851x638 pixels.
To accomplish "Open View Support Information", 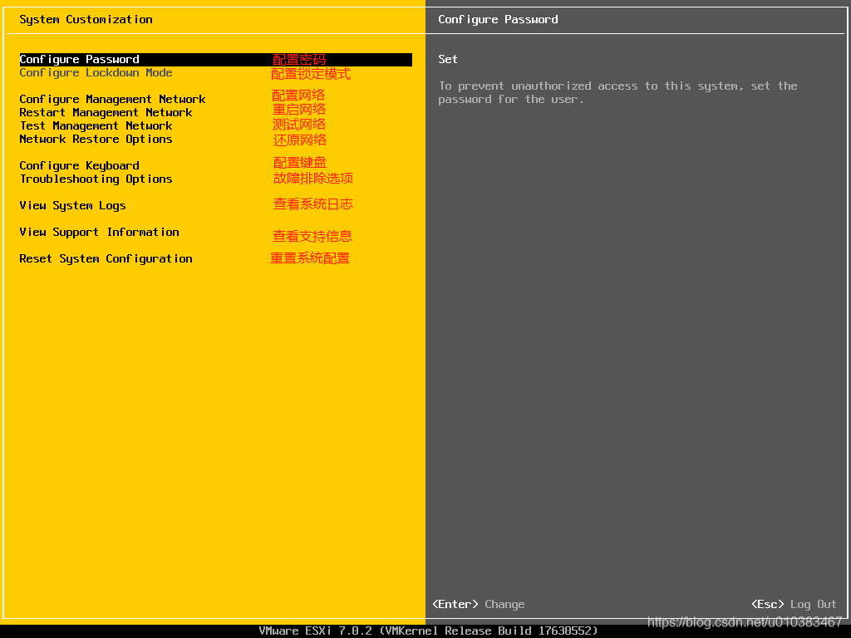I will pyautogui.click(x=100, y=233).
